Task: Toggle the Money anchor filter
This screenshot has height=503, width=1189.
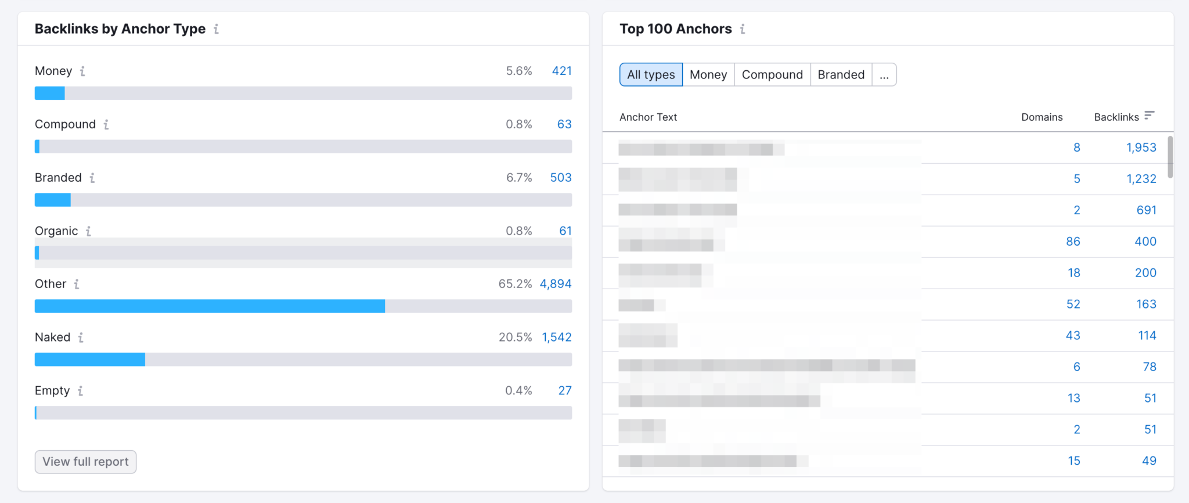Action: point(708,74)
